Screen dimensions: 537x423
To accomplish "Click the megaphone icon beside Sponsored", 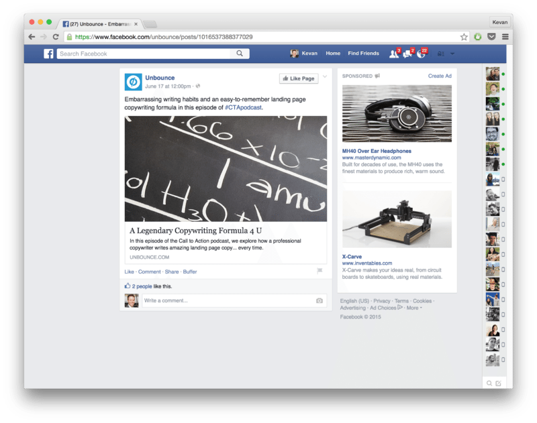I will (x=377, y=76).
